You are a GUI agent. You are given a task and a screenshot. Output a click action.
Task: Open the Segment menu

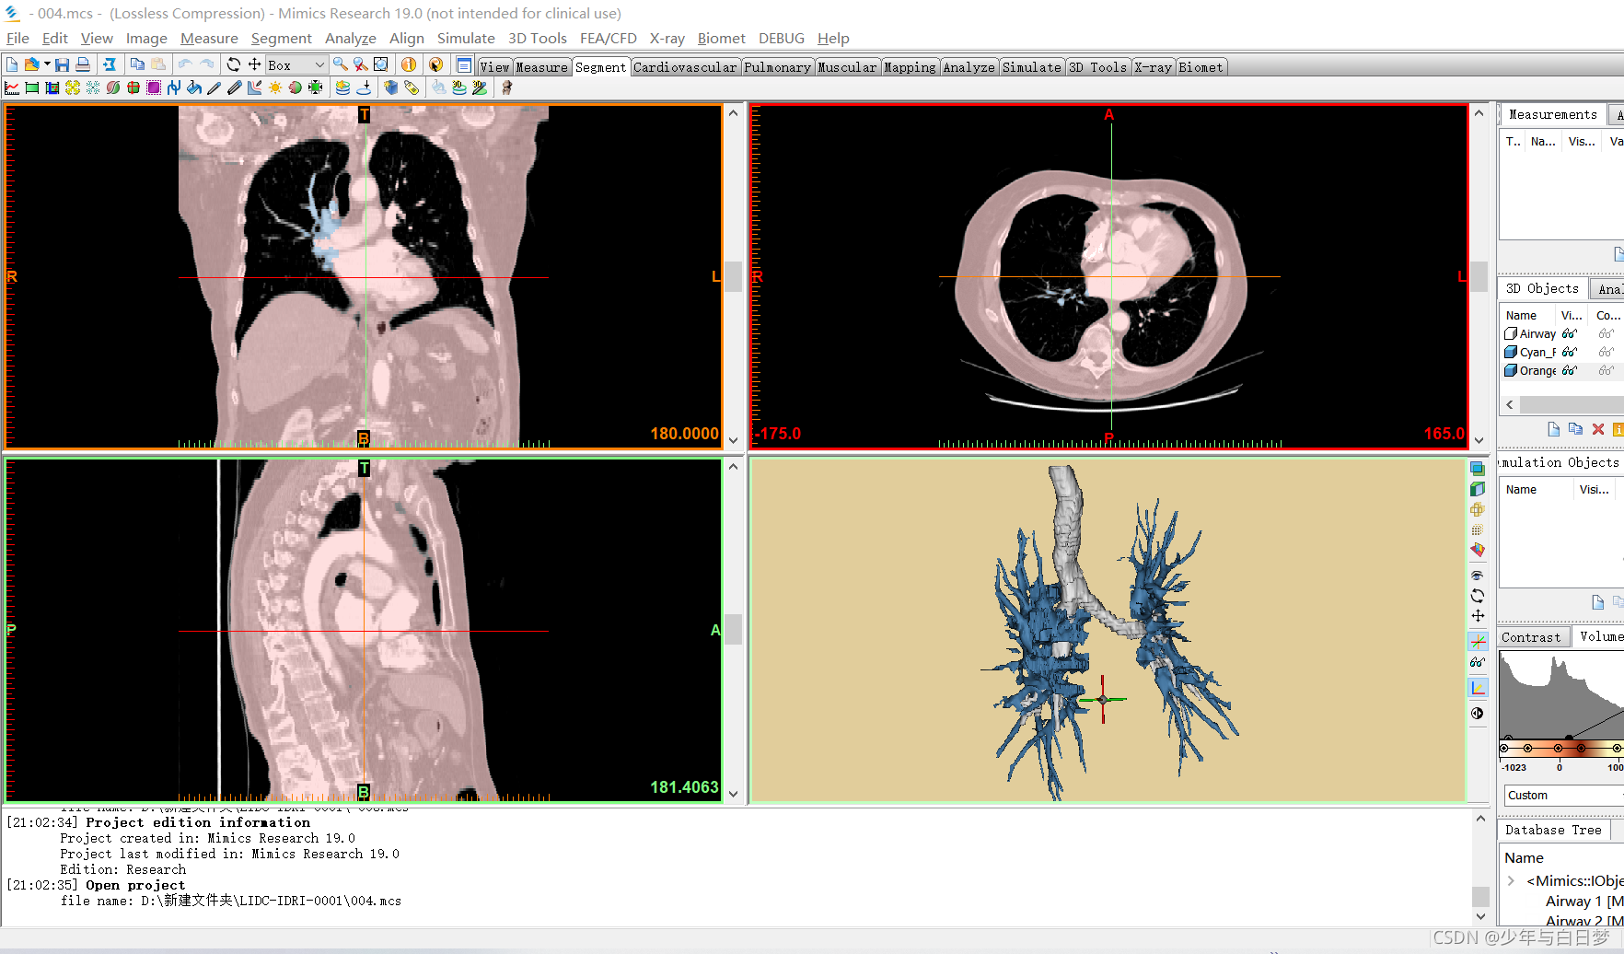(281, 38)
